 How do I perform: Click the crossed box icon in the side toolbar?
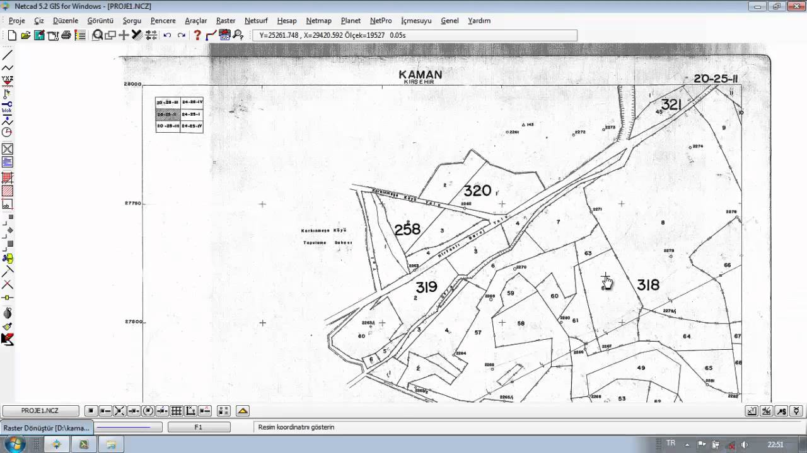(x=8, y=149)
